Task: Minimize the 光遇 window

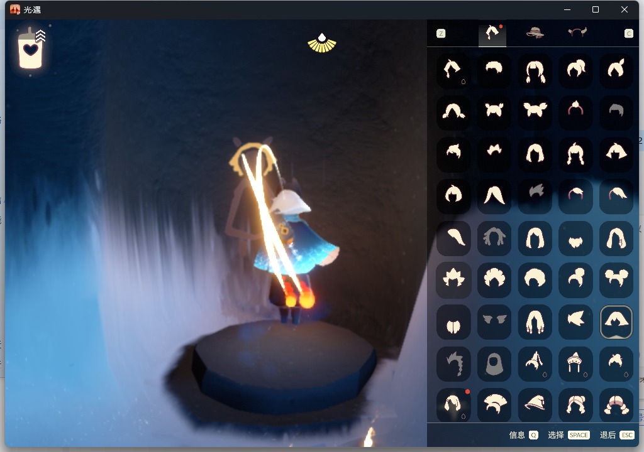Action: point(567,9)
